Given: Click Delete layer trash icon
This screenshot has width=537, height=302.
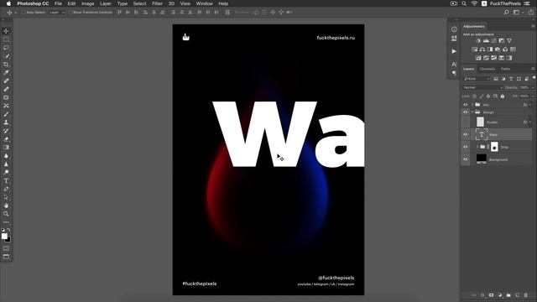Looking at the screenshot, I should [x=526, y=295].
